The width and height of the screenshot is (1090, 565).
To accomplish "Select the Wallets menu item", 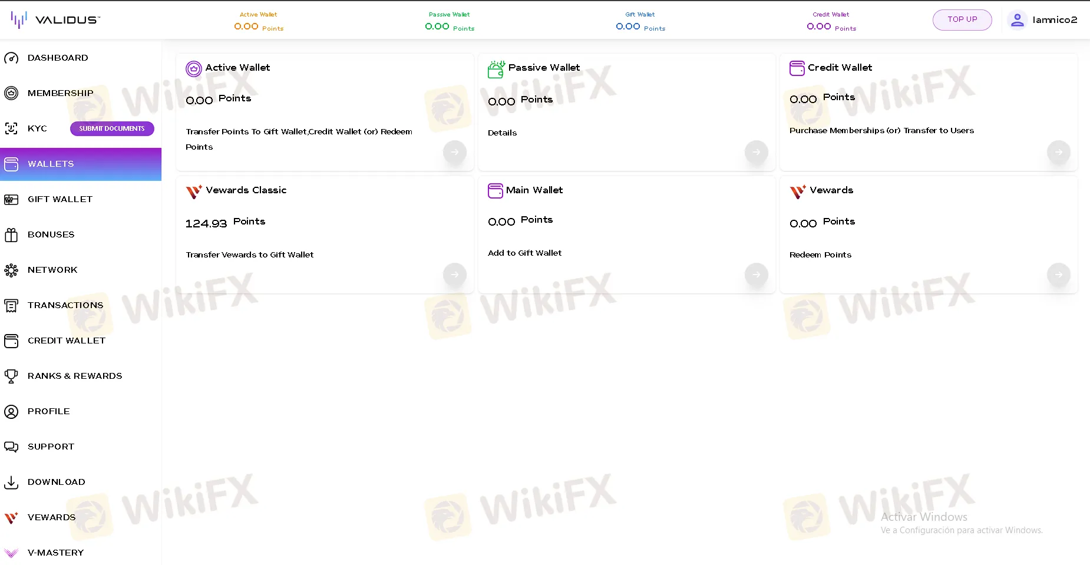I will (81, 164).
